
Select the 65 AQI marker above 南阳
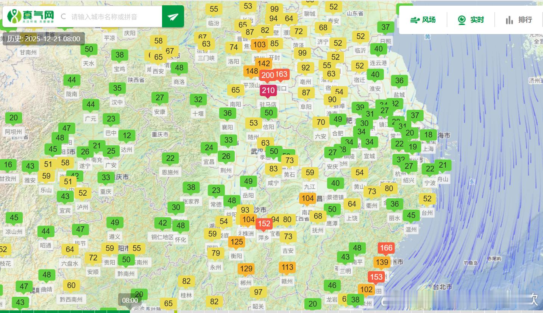[x=236, y=90]
